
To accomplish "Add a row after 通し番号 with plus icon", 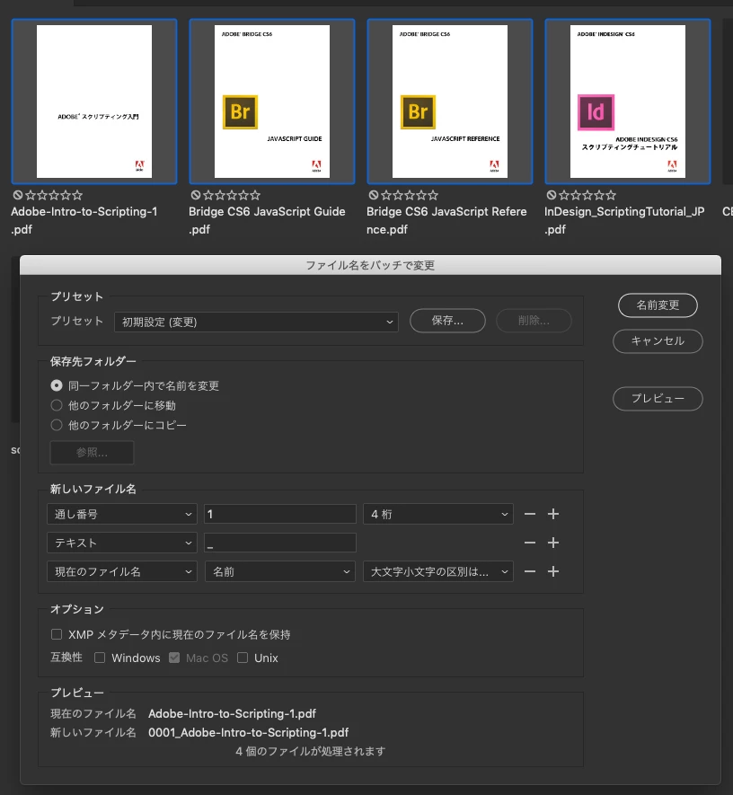I will pyautogui.click(x=553, y=514).
